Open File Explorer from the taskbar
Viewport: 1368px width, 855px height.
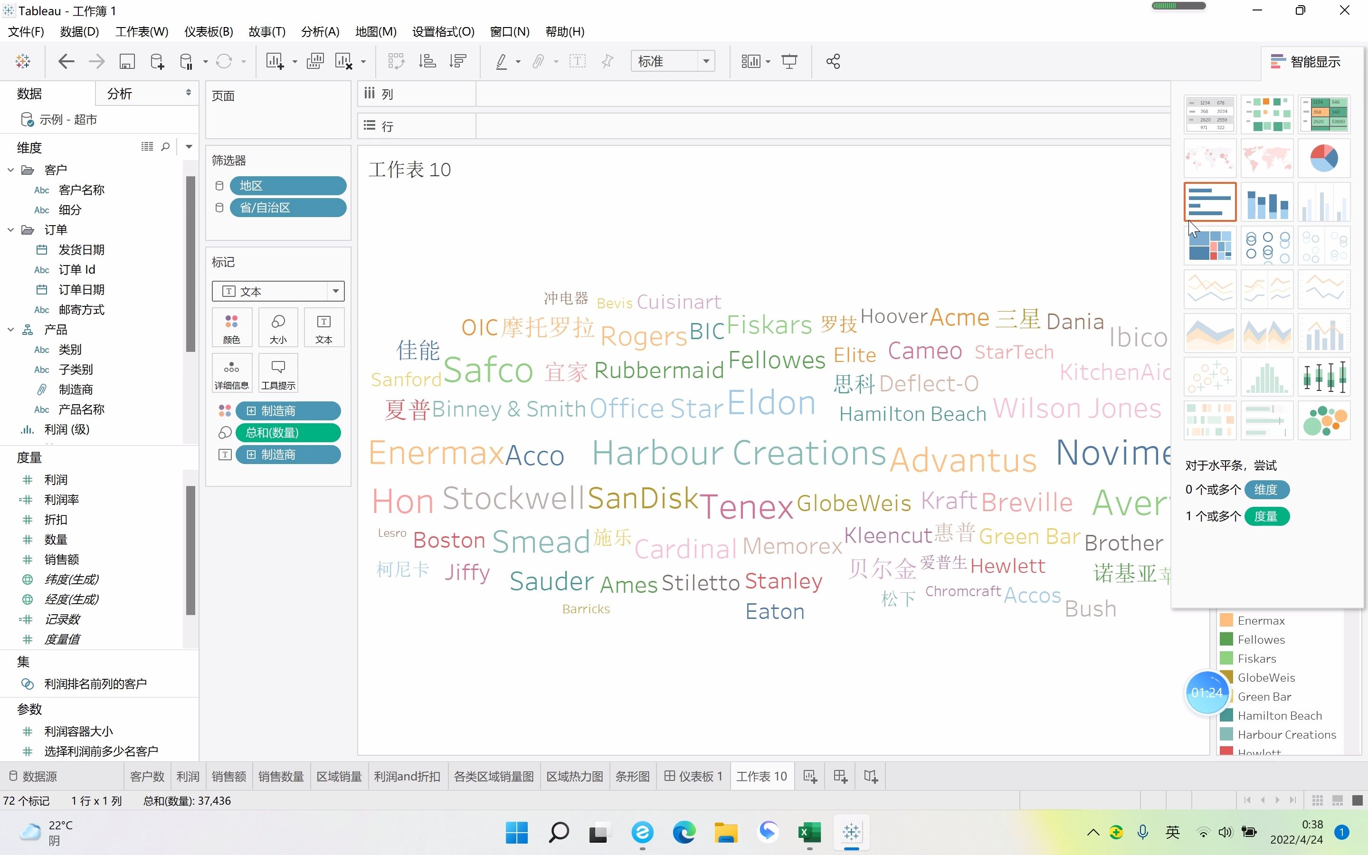(726, 832)
